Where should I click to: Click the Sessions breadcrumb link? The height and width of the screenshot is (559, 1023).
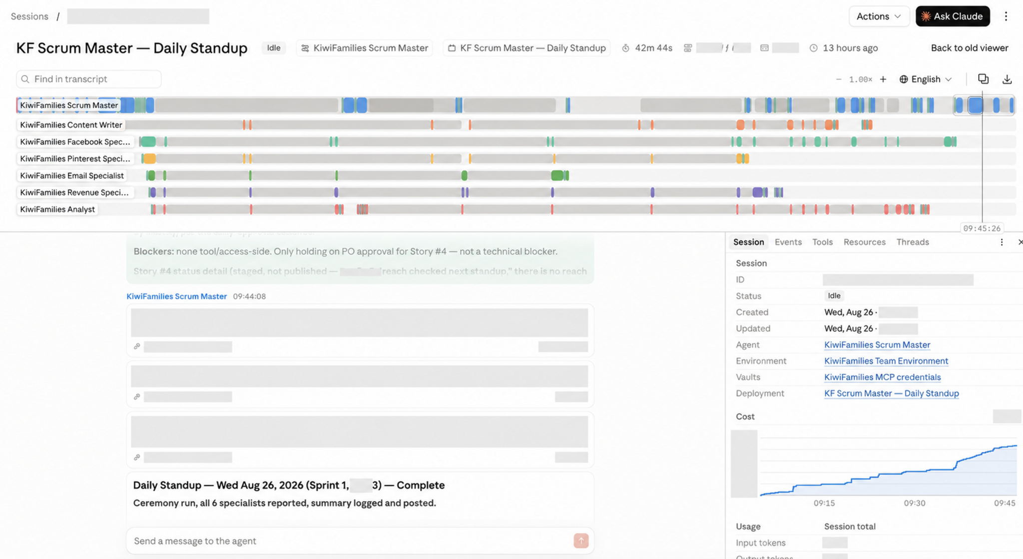point(29,16)
